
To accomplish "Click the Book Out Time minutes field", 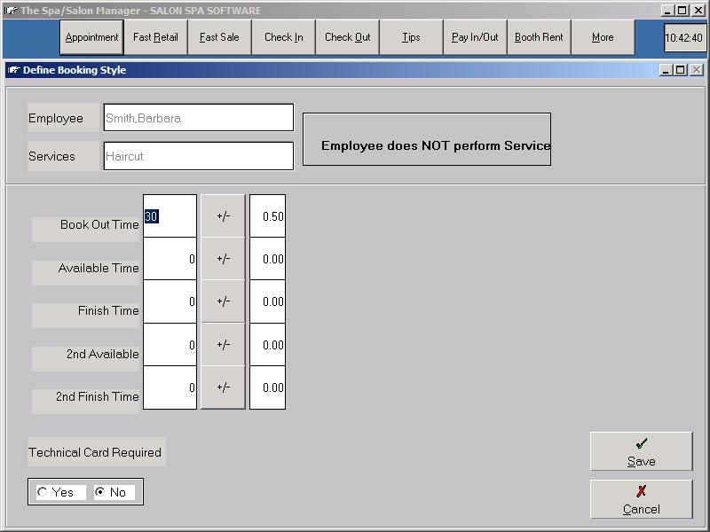I will [170, 216].
